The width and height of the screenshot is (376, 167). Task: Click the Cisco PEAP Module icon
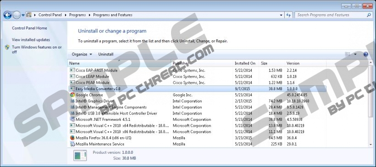pyautogui.click(x=72, y=82)
